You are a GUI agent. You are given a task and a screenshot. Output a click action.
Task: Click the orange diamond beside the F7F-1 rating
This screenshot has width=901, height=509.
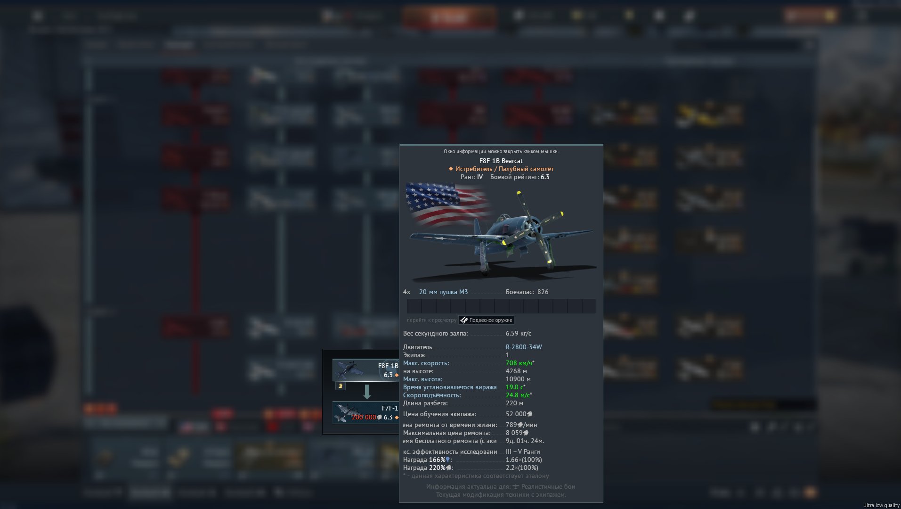[x=397, y=417]
